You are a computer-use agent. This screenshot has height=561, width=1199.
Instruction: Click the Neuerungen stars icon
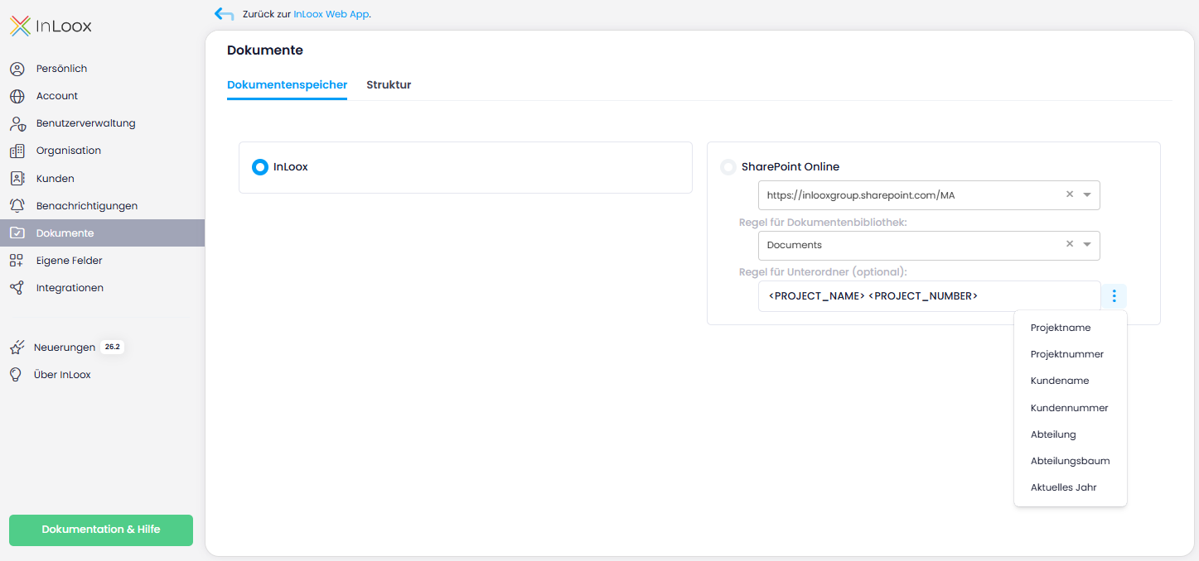[17, 348]
